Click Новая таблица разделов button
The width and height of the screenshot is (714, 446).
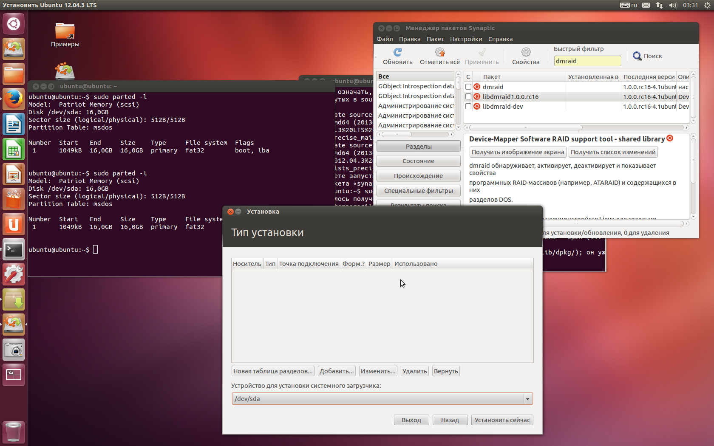pos(273,371)
